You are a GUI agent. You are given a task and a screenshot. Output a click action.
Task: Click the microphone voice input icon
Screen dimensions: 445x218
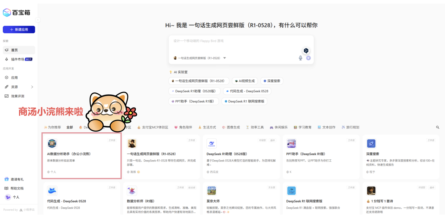pos(300,58)
